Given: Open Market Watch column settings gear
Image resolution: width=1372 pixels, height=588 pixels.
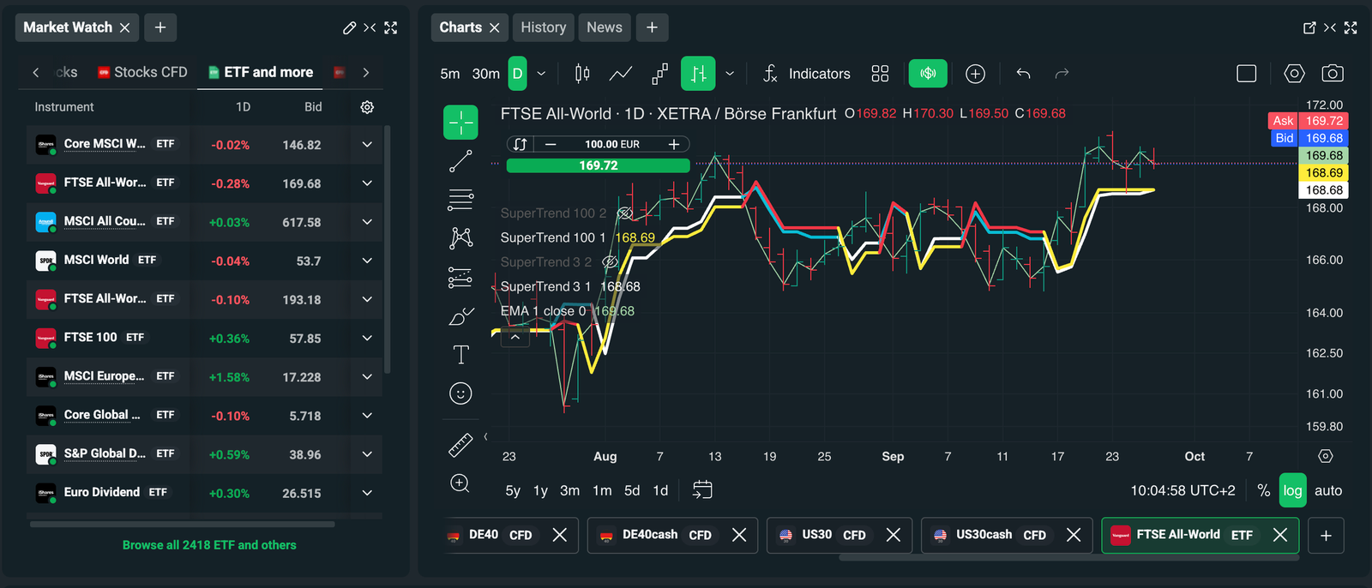Looking at the screenshot, I should point(367,107).
